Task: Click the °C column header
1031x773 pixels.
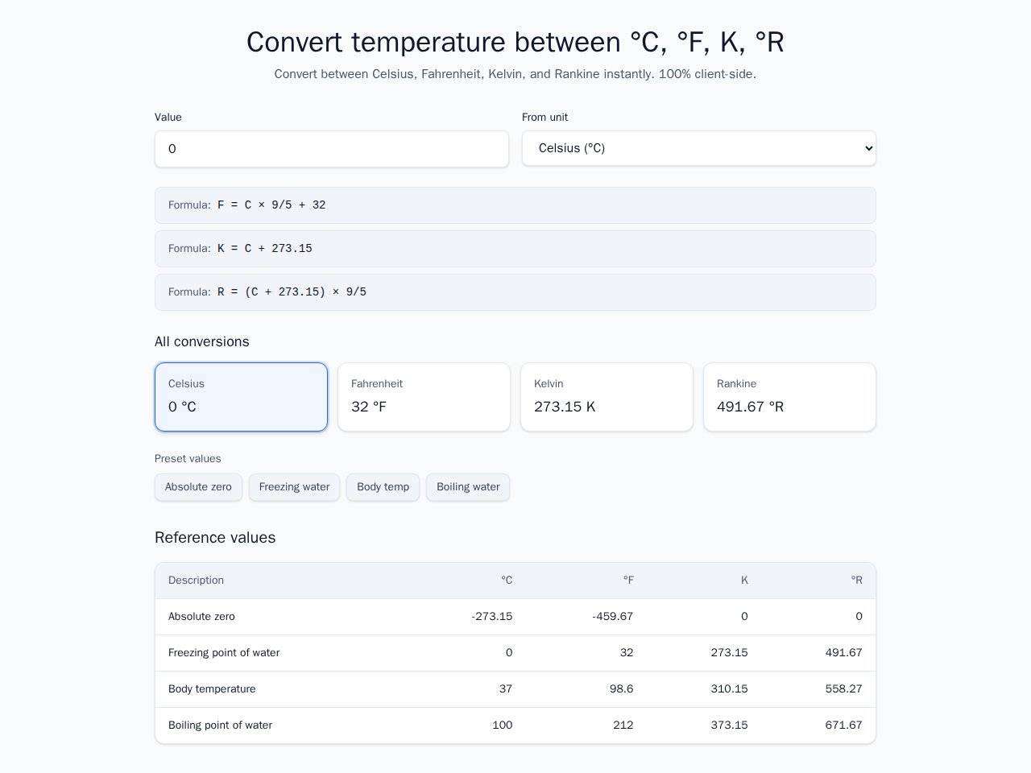Action: click(507, 581)
